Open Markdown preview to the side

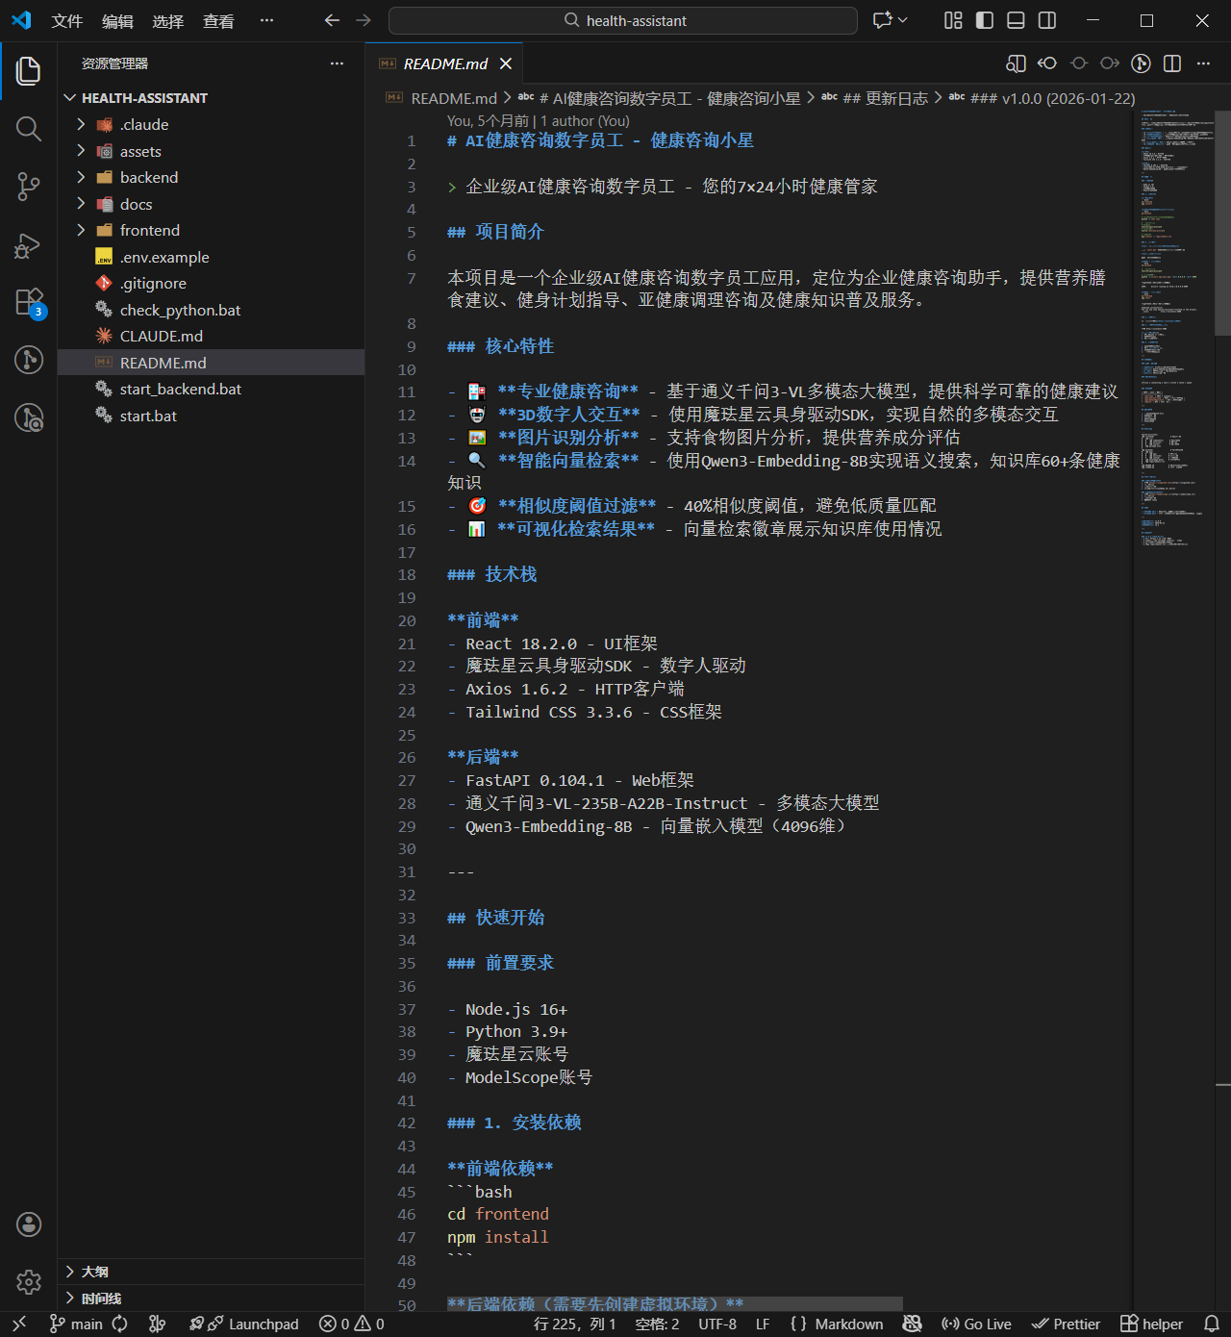click(x=1016, y=63)
